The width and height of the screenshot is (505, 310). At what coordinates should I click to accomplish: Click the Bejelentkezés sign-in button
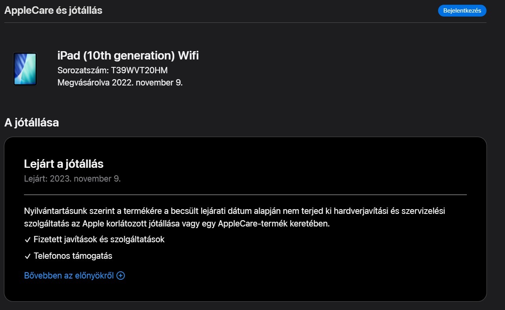(x=462, y=11)
